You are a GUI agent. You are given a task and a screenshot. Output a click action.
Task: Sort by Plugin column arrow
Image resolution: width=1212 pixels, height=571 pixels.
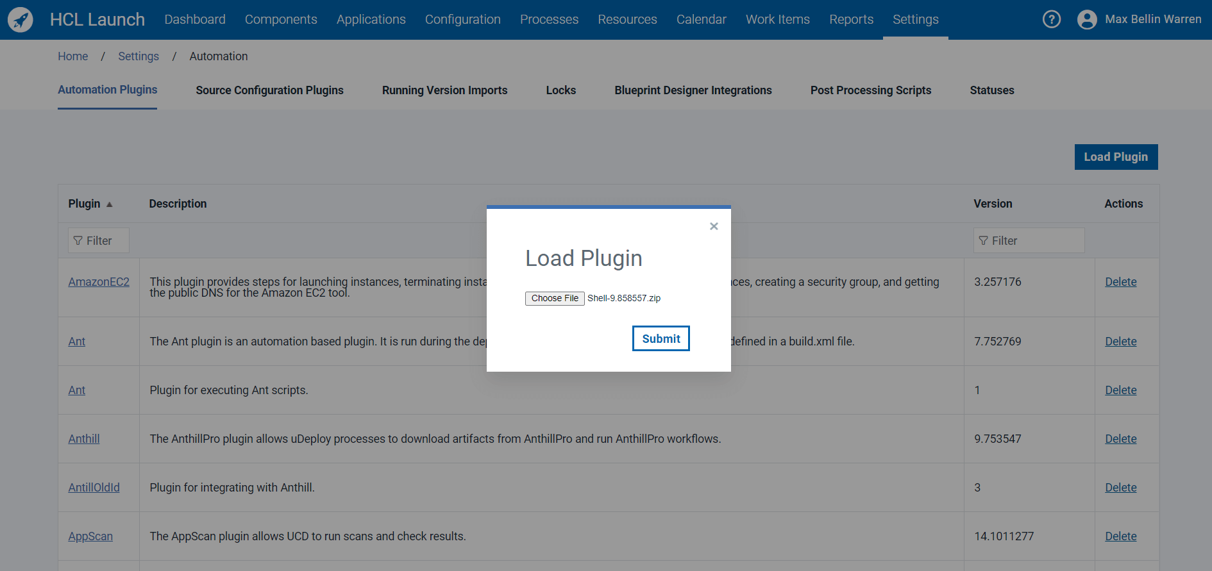110,204
